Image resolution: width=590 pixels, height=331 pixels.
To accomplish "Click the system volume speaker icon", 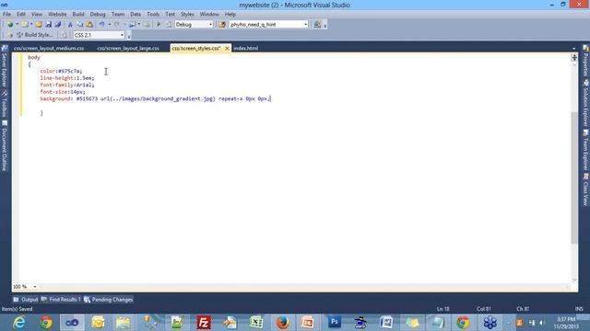I will (542, 323).
